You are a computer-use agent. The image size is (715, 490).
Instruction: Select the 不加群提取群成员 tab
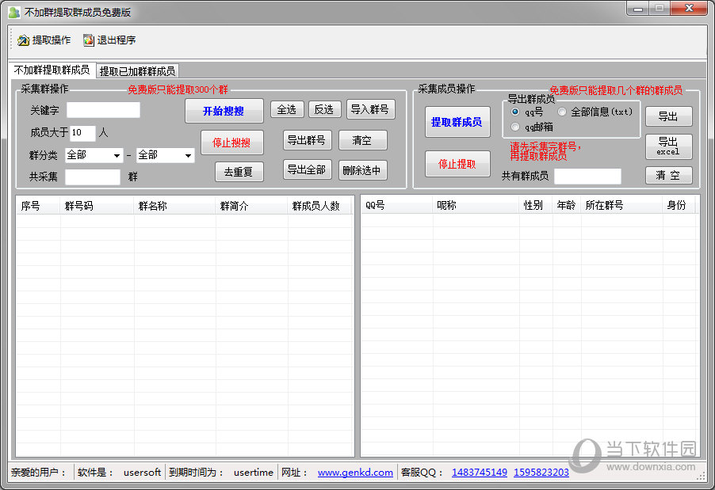coord(52,70)
